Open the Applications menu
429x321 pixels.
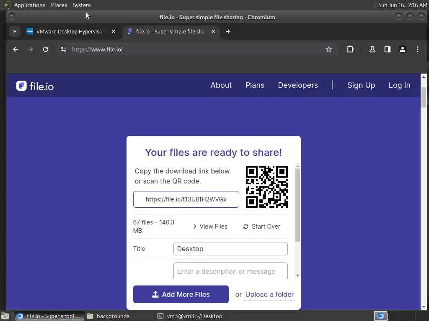tap(30, 5)
